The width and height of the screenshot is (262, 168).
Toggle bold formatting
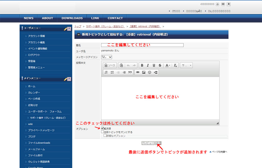142,66
